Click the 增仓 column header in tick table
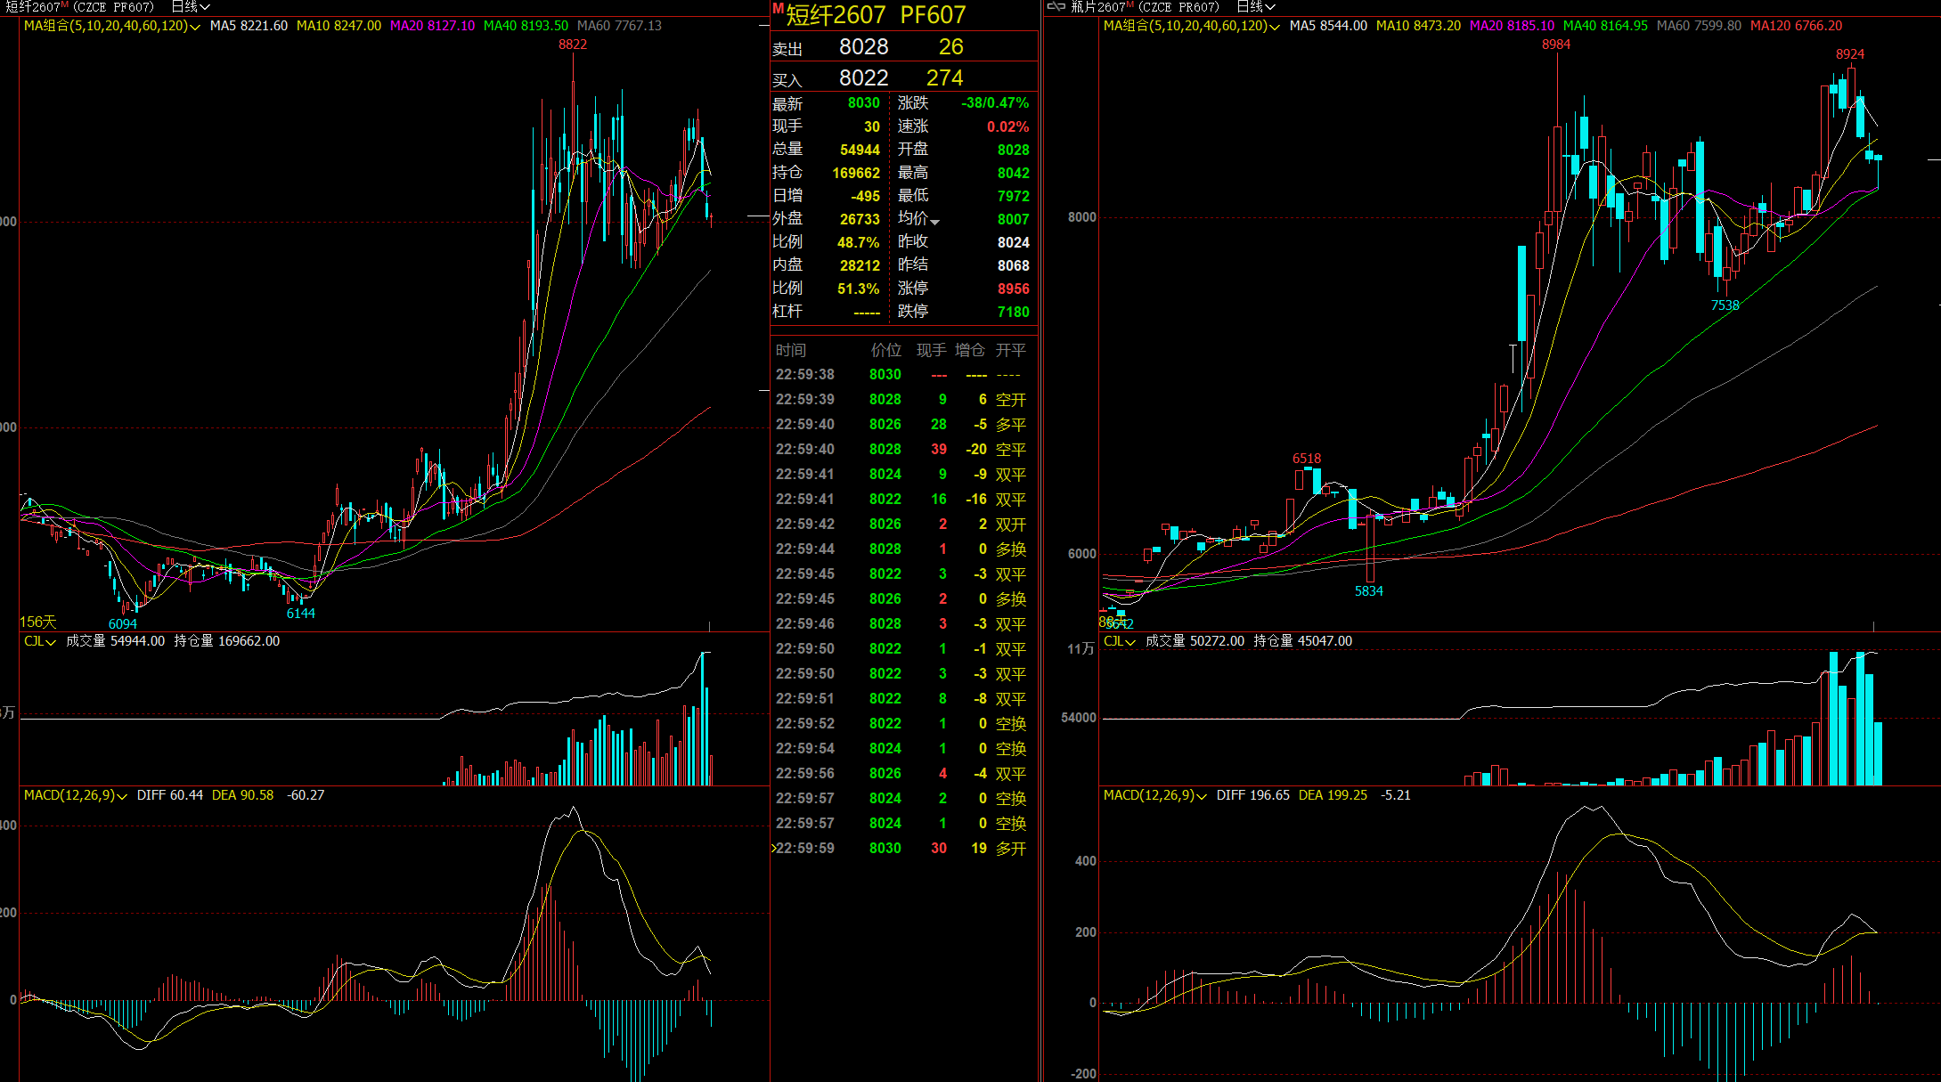The image size is (1941, 1082). pyautogui.click(x=970, y=351)
